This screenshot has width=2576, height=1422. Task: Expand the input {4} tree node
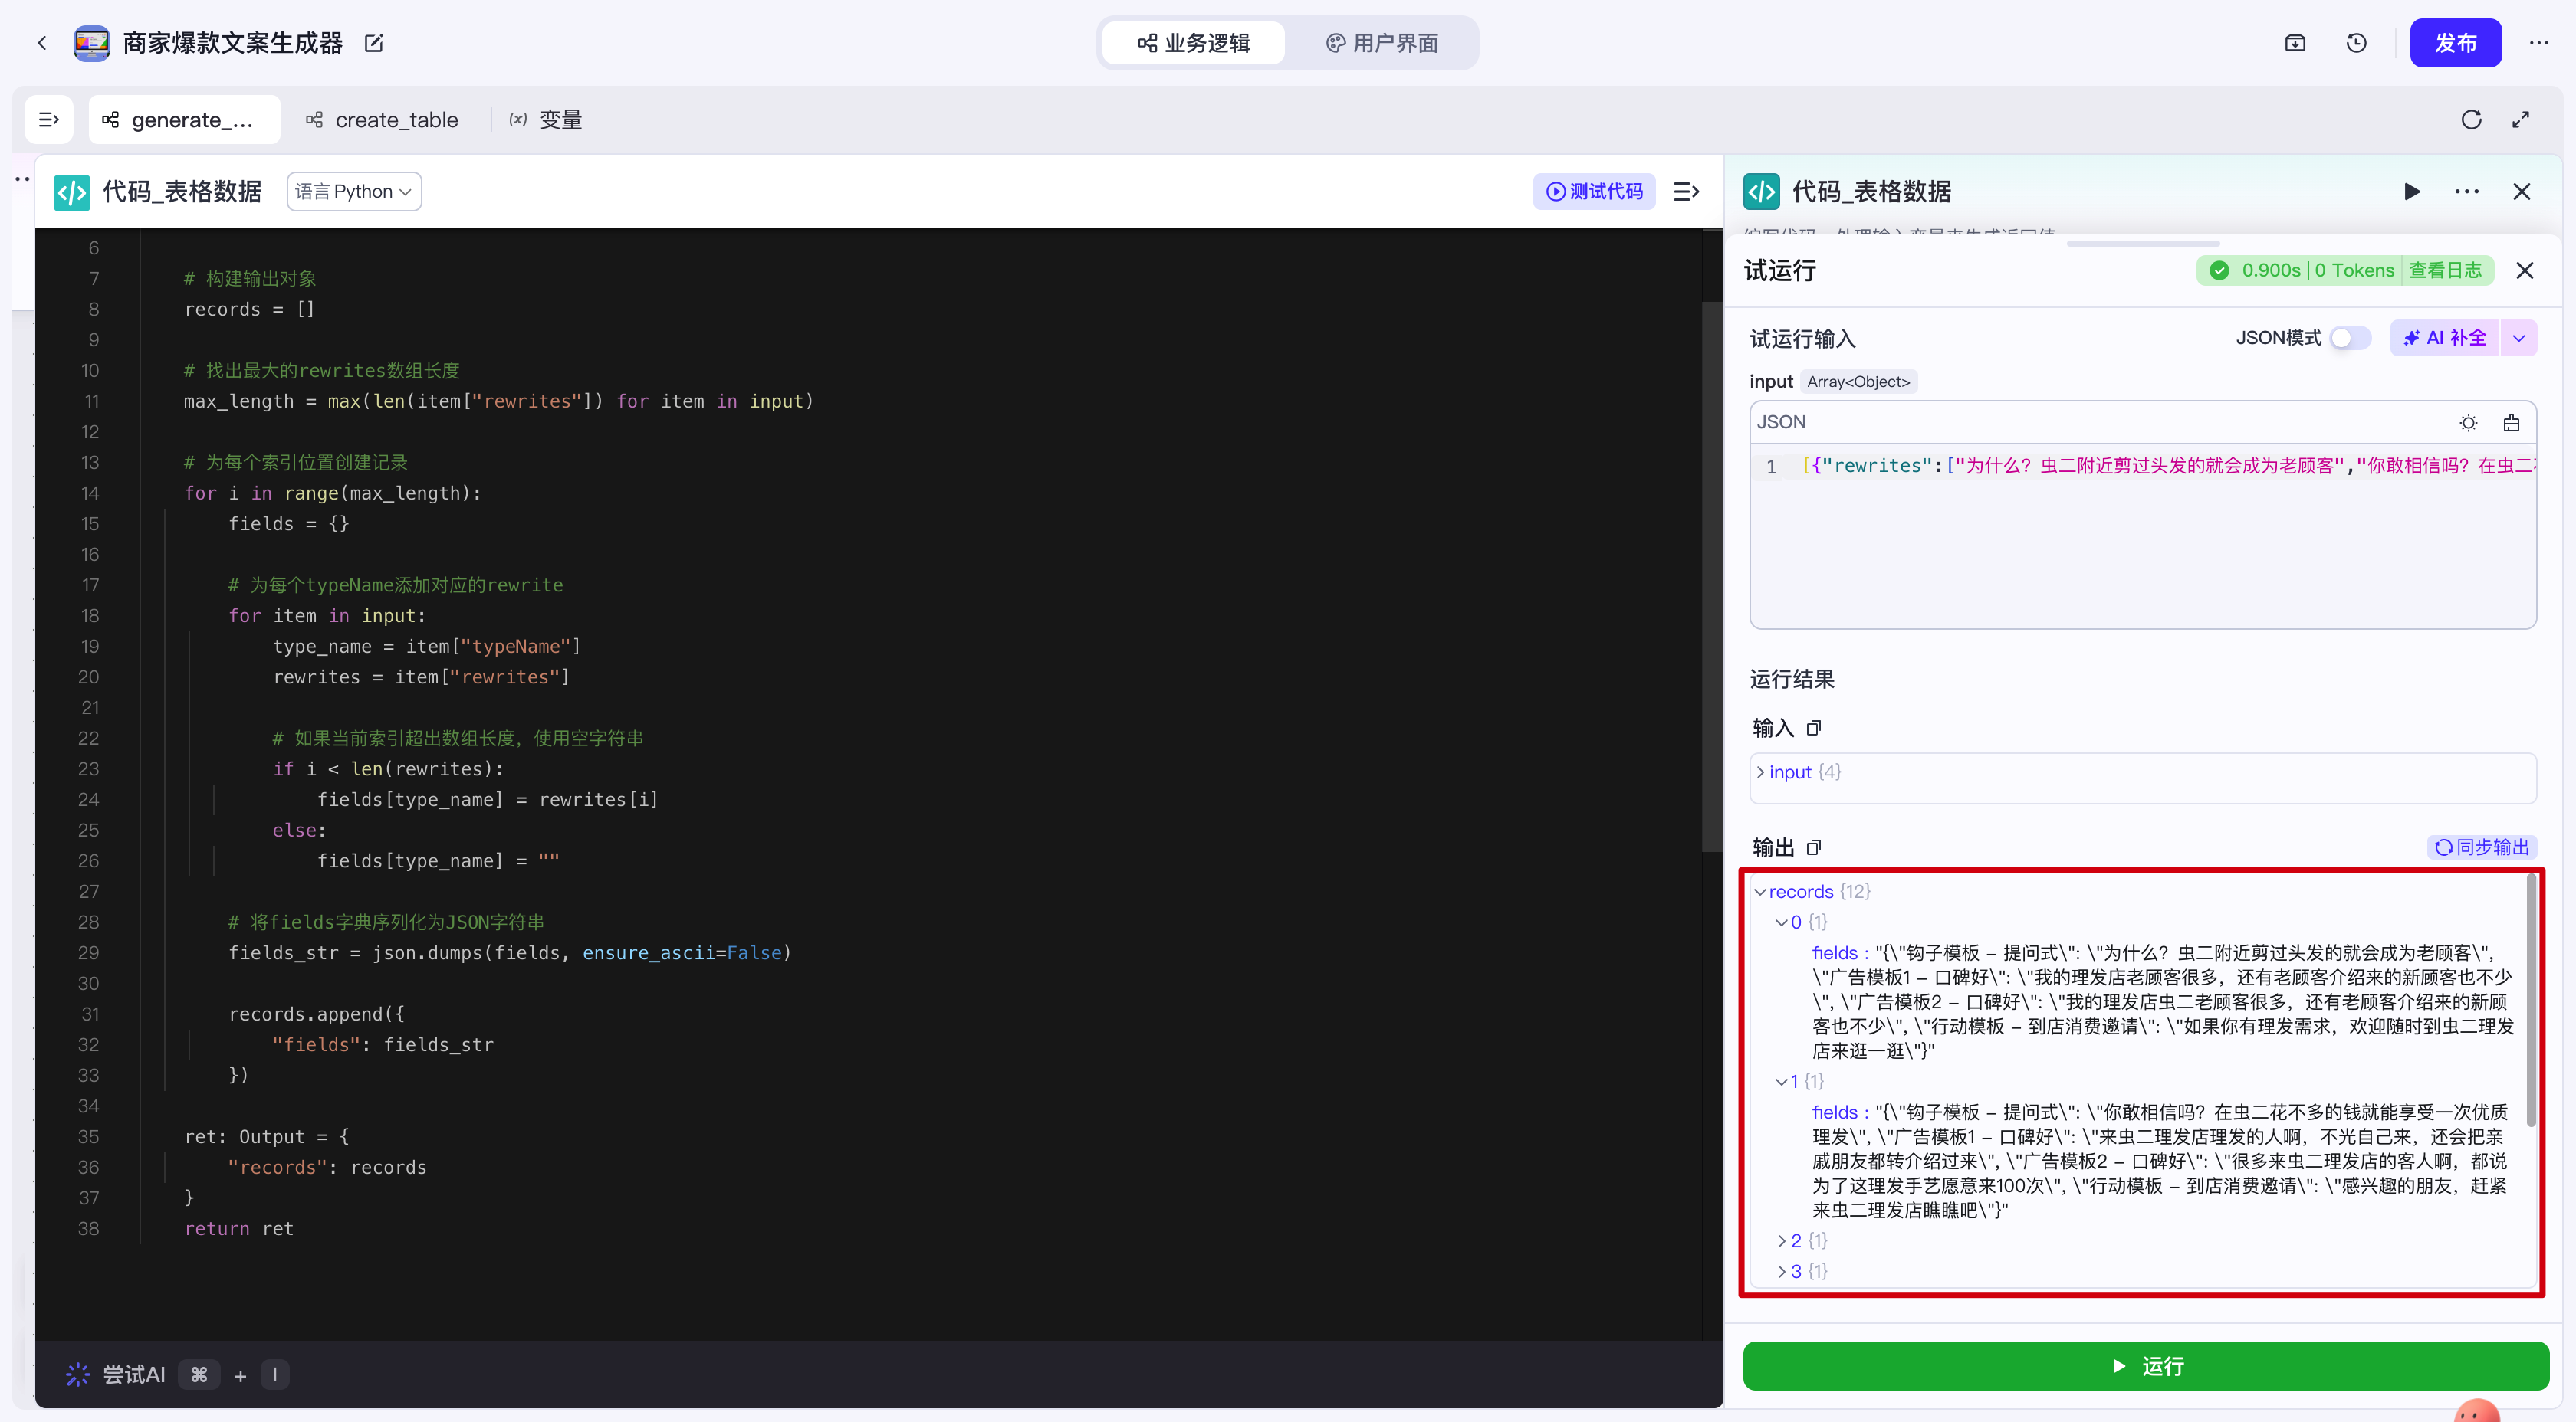point(1761,772)
